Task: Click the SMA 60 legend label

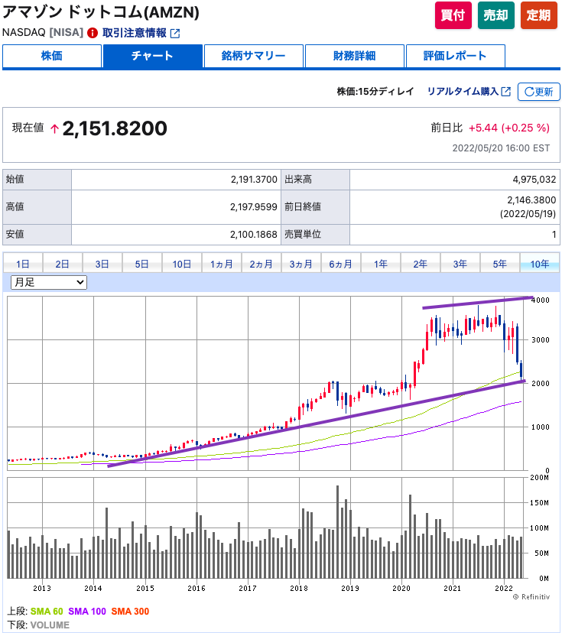Action: pos(47,611)
